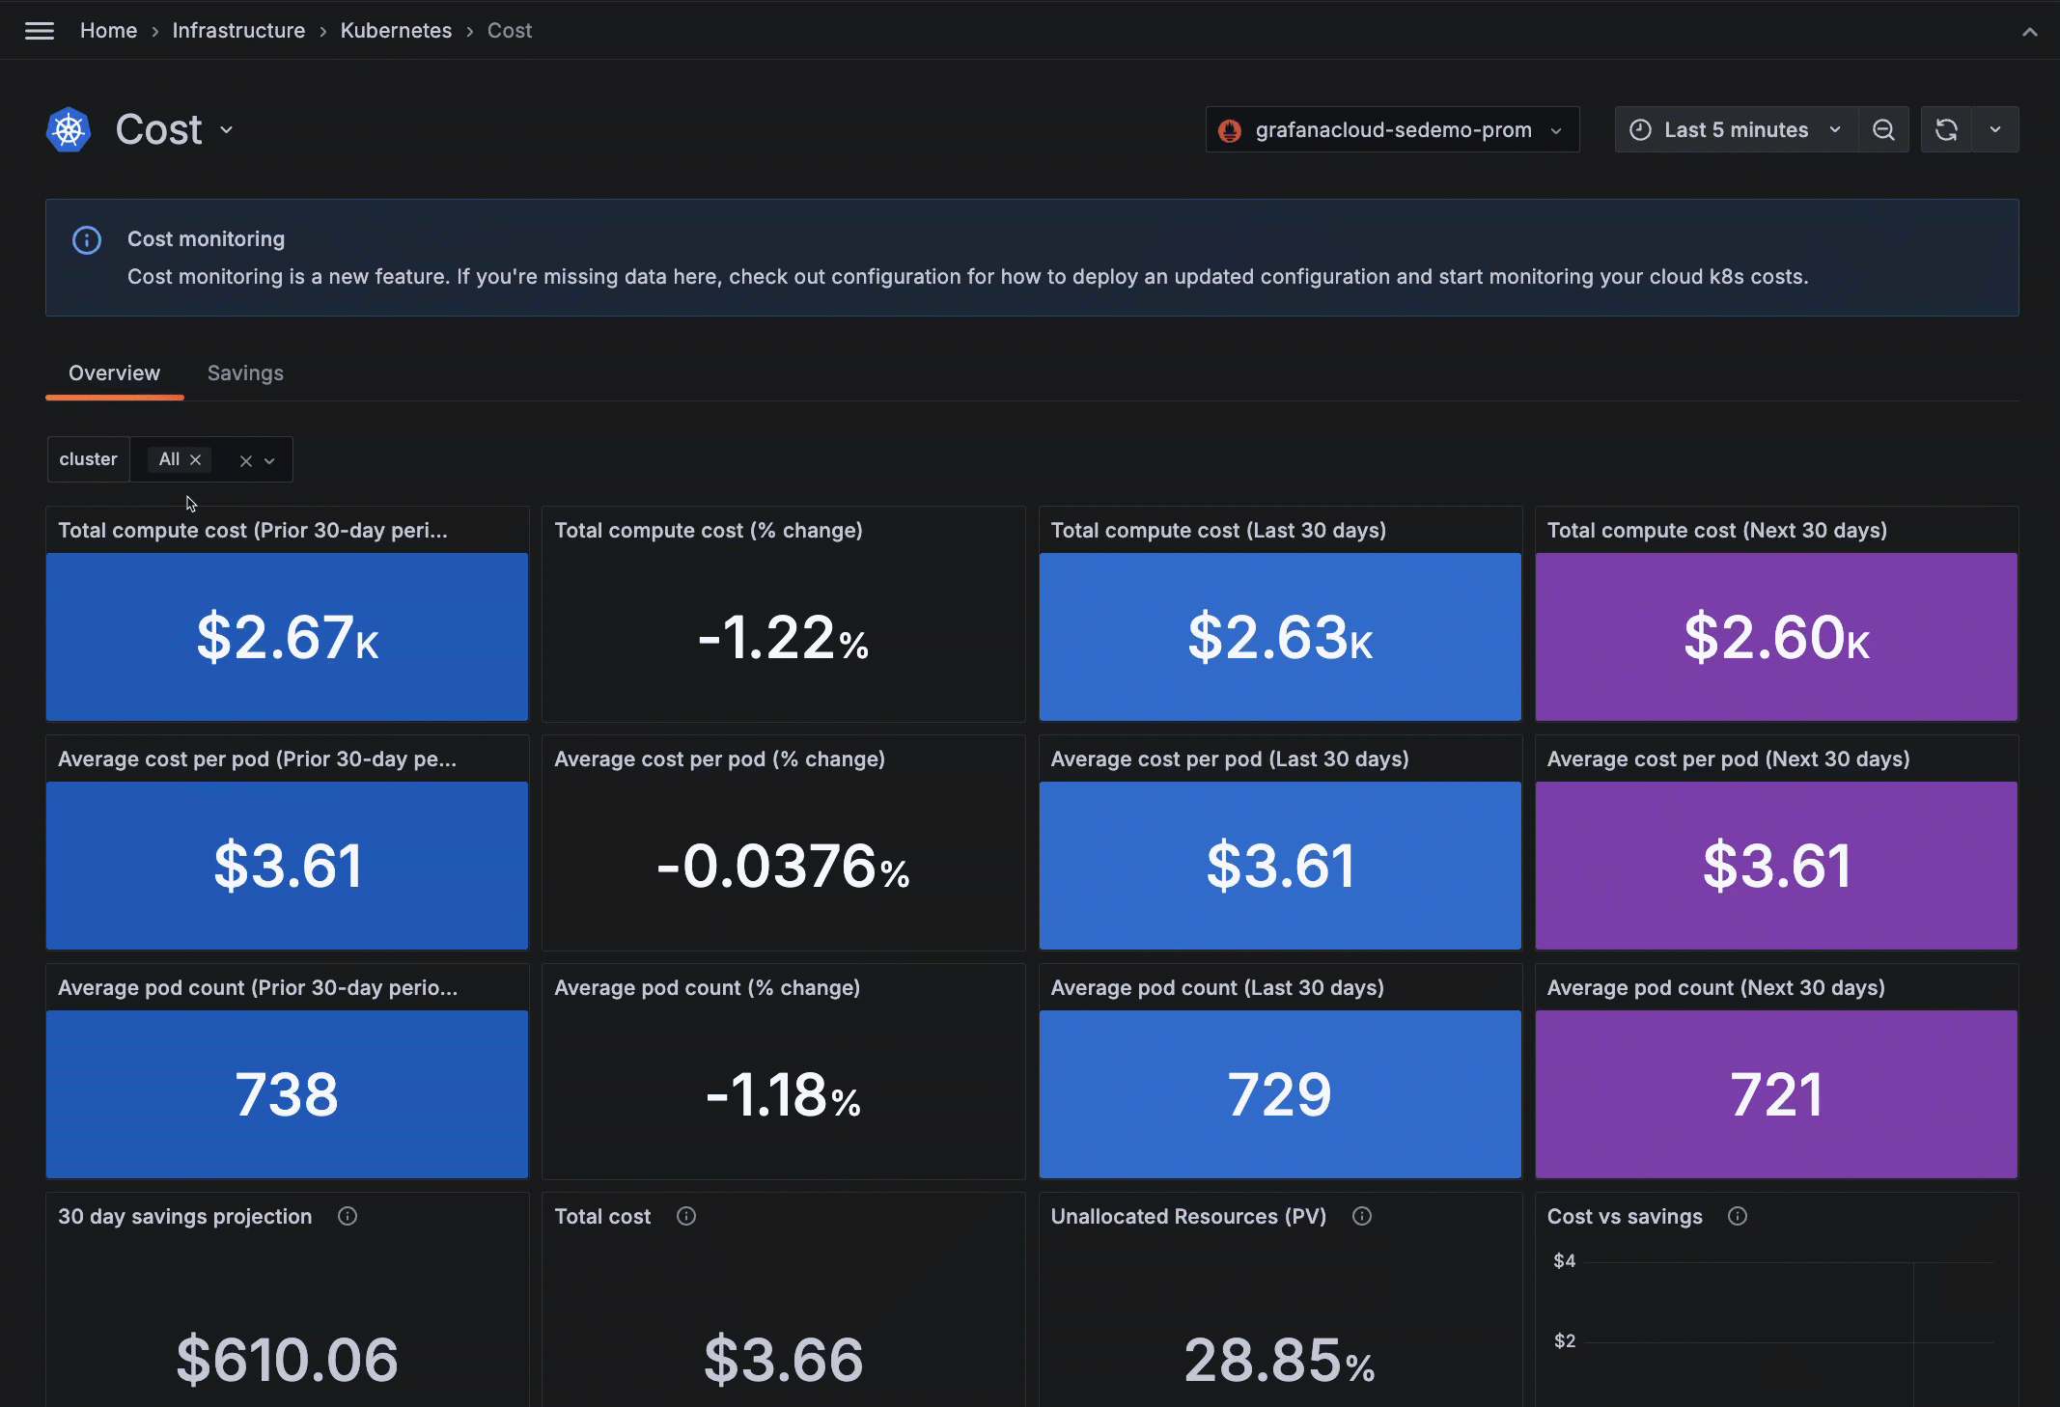Open the Last 5 minutes time picker
The width and height of the screenshot is (2060, 1407).
[x=1735, y=129]
